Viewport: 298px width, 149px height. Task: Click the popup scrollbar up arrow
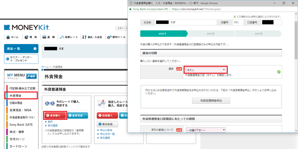(296, 14)
